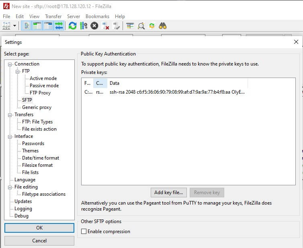This screenshot has width=303, height=248.
Task: Select the ssh-rsa 2048 private key row
Action: [165, 92]
